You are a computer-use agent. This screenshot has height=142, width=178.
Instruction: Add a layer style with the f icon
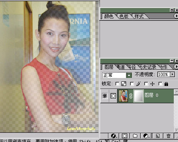coord(113,136)
